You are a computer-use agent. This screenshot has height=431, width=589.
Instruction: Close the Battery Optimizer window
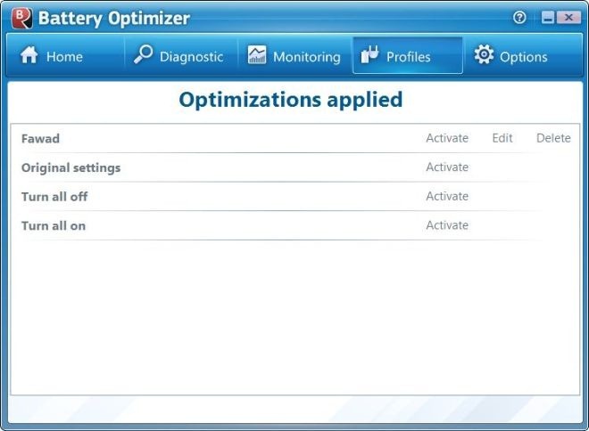tap(568, 17)
